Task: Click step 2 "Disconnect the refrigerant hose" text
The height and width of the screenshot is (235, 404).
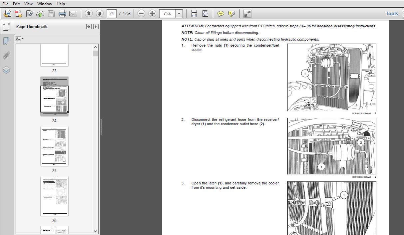Action: 235,122
